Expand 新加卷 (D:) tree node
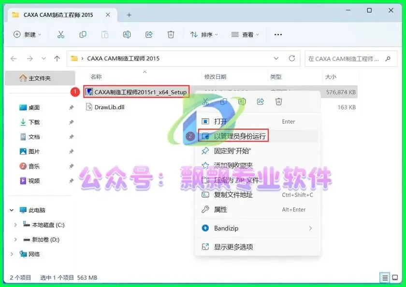 tap(15, 240)
